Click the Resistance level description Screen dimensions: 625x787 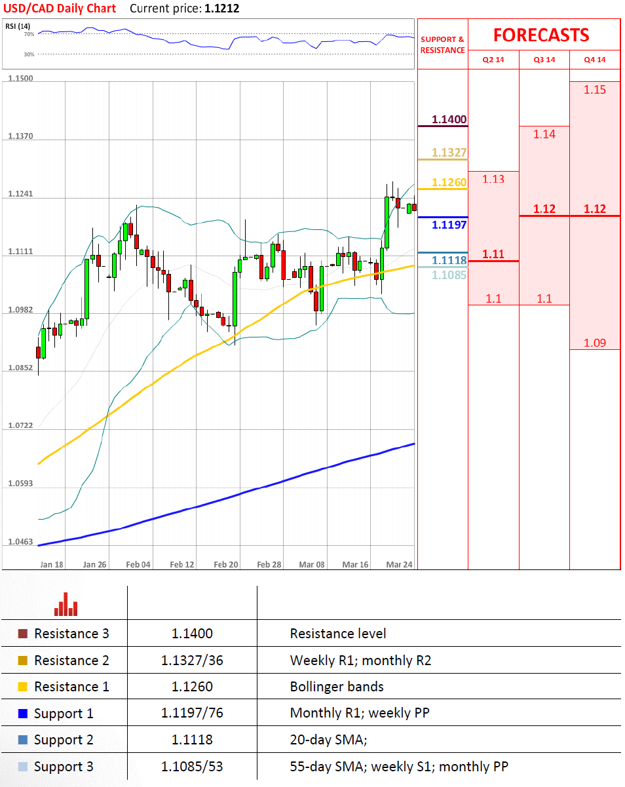338,634
